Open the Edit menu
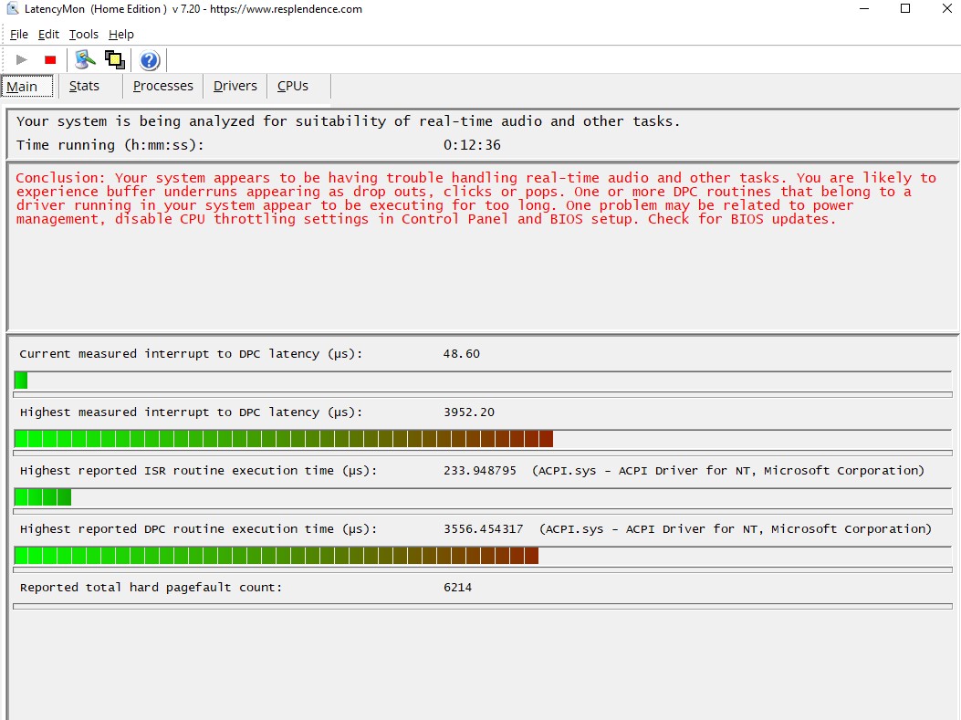Image resolution: width=961 pixels, height=720 pixels. click(x=47, y=34)
